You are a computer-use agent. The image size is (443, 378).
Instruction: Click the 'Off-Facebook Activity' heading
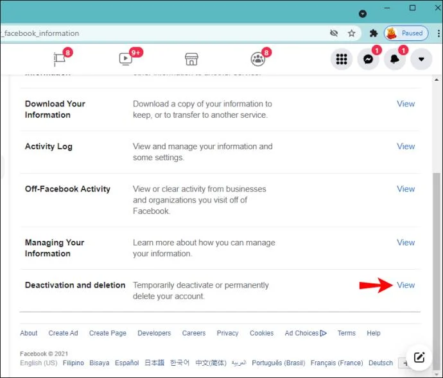67,189
